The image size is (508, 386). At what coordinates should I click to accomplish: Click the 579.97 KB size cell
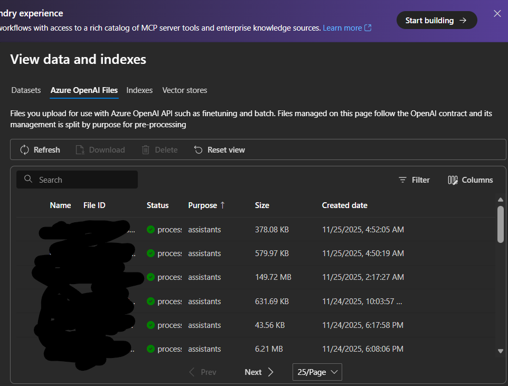(272, 253)
